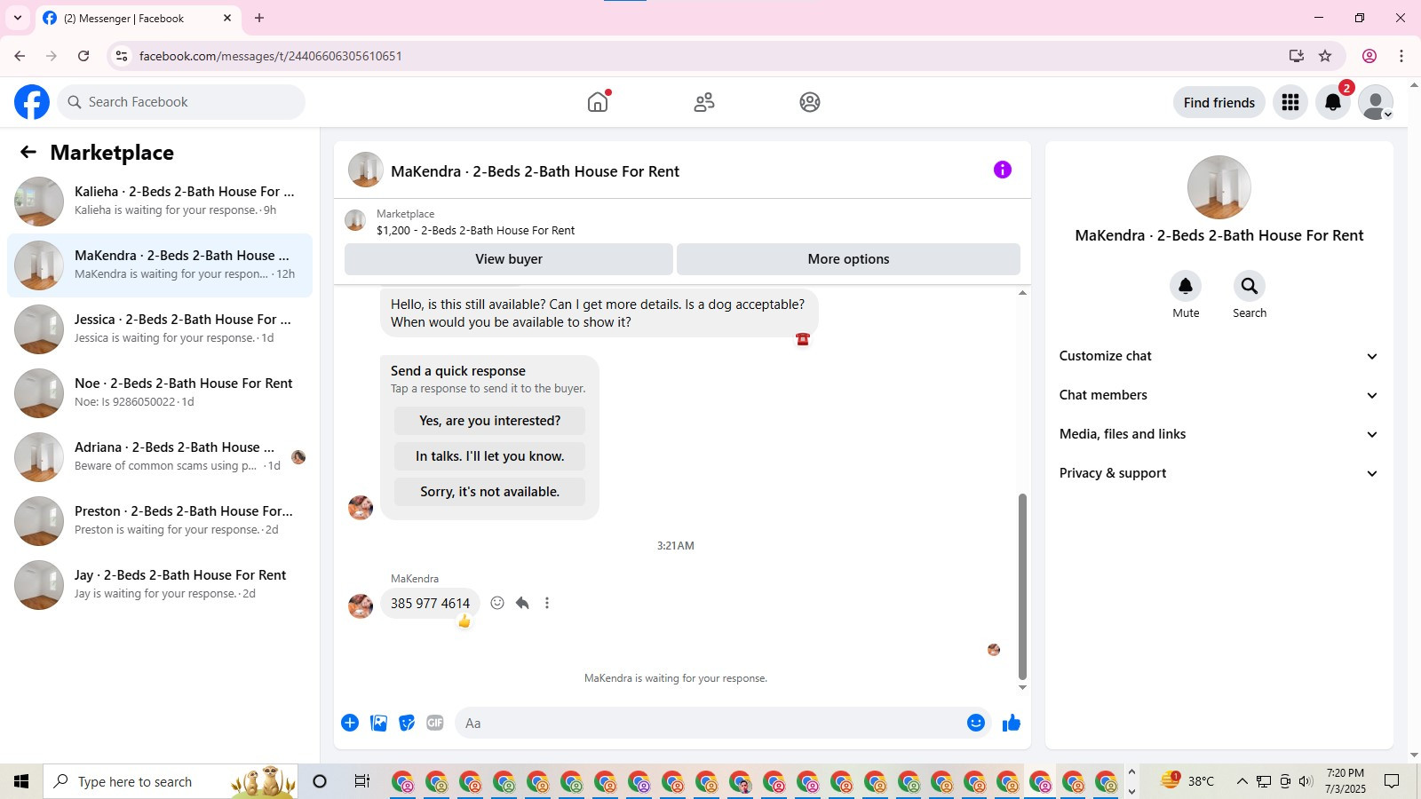View site information icon in address bar
Image resolution: width=1421 pixels, height=799 pixels.
coord(122,56)
